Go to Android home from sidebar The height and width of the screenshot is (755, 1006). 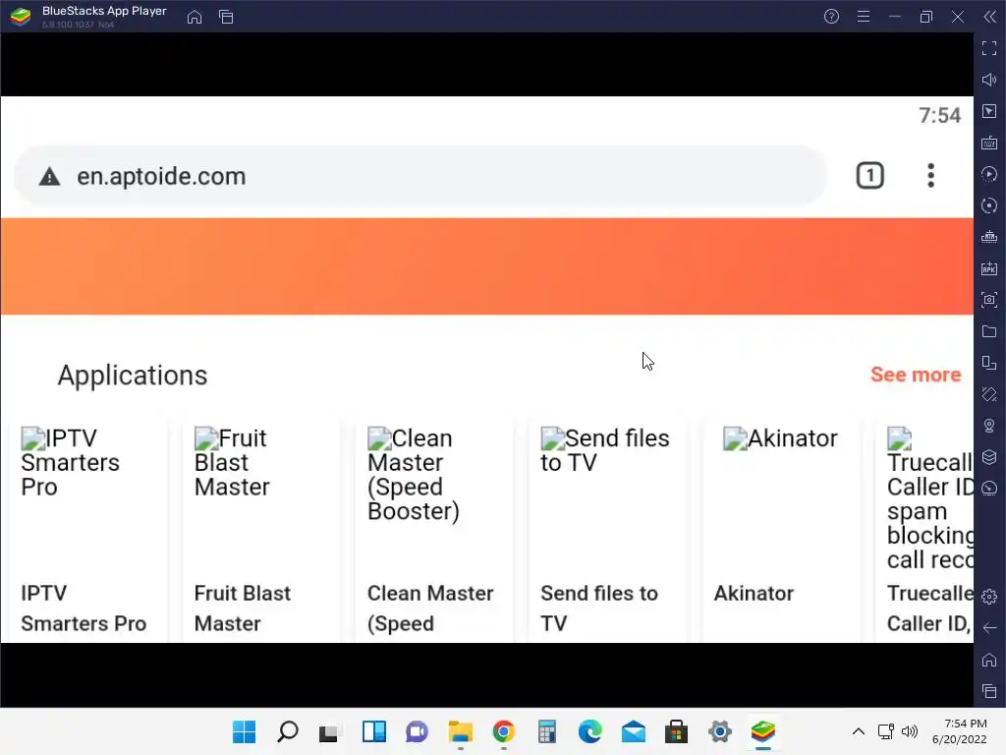[x=989, y=660]
